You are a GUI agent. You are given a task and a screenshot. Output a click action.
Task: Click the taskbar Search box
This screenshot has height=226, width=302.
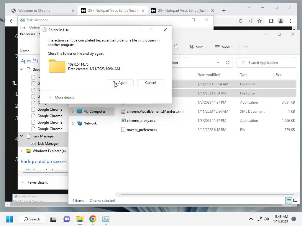32,219
